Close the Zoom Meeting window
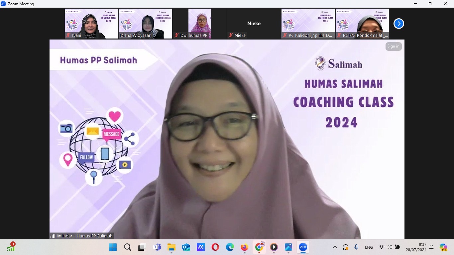This screenshot has height=255, width=454. (x=446, y=4)
